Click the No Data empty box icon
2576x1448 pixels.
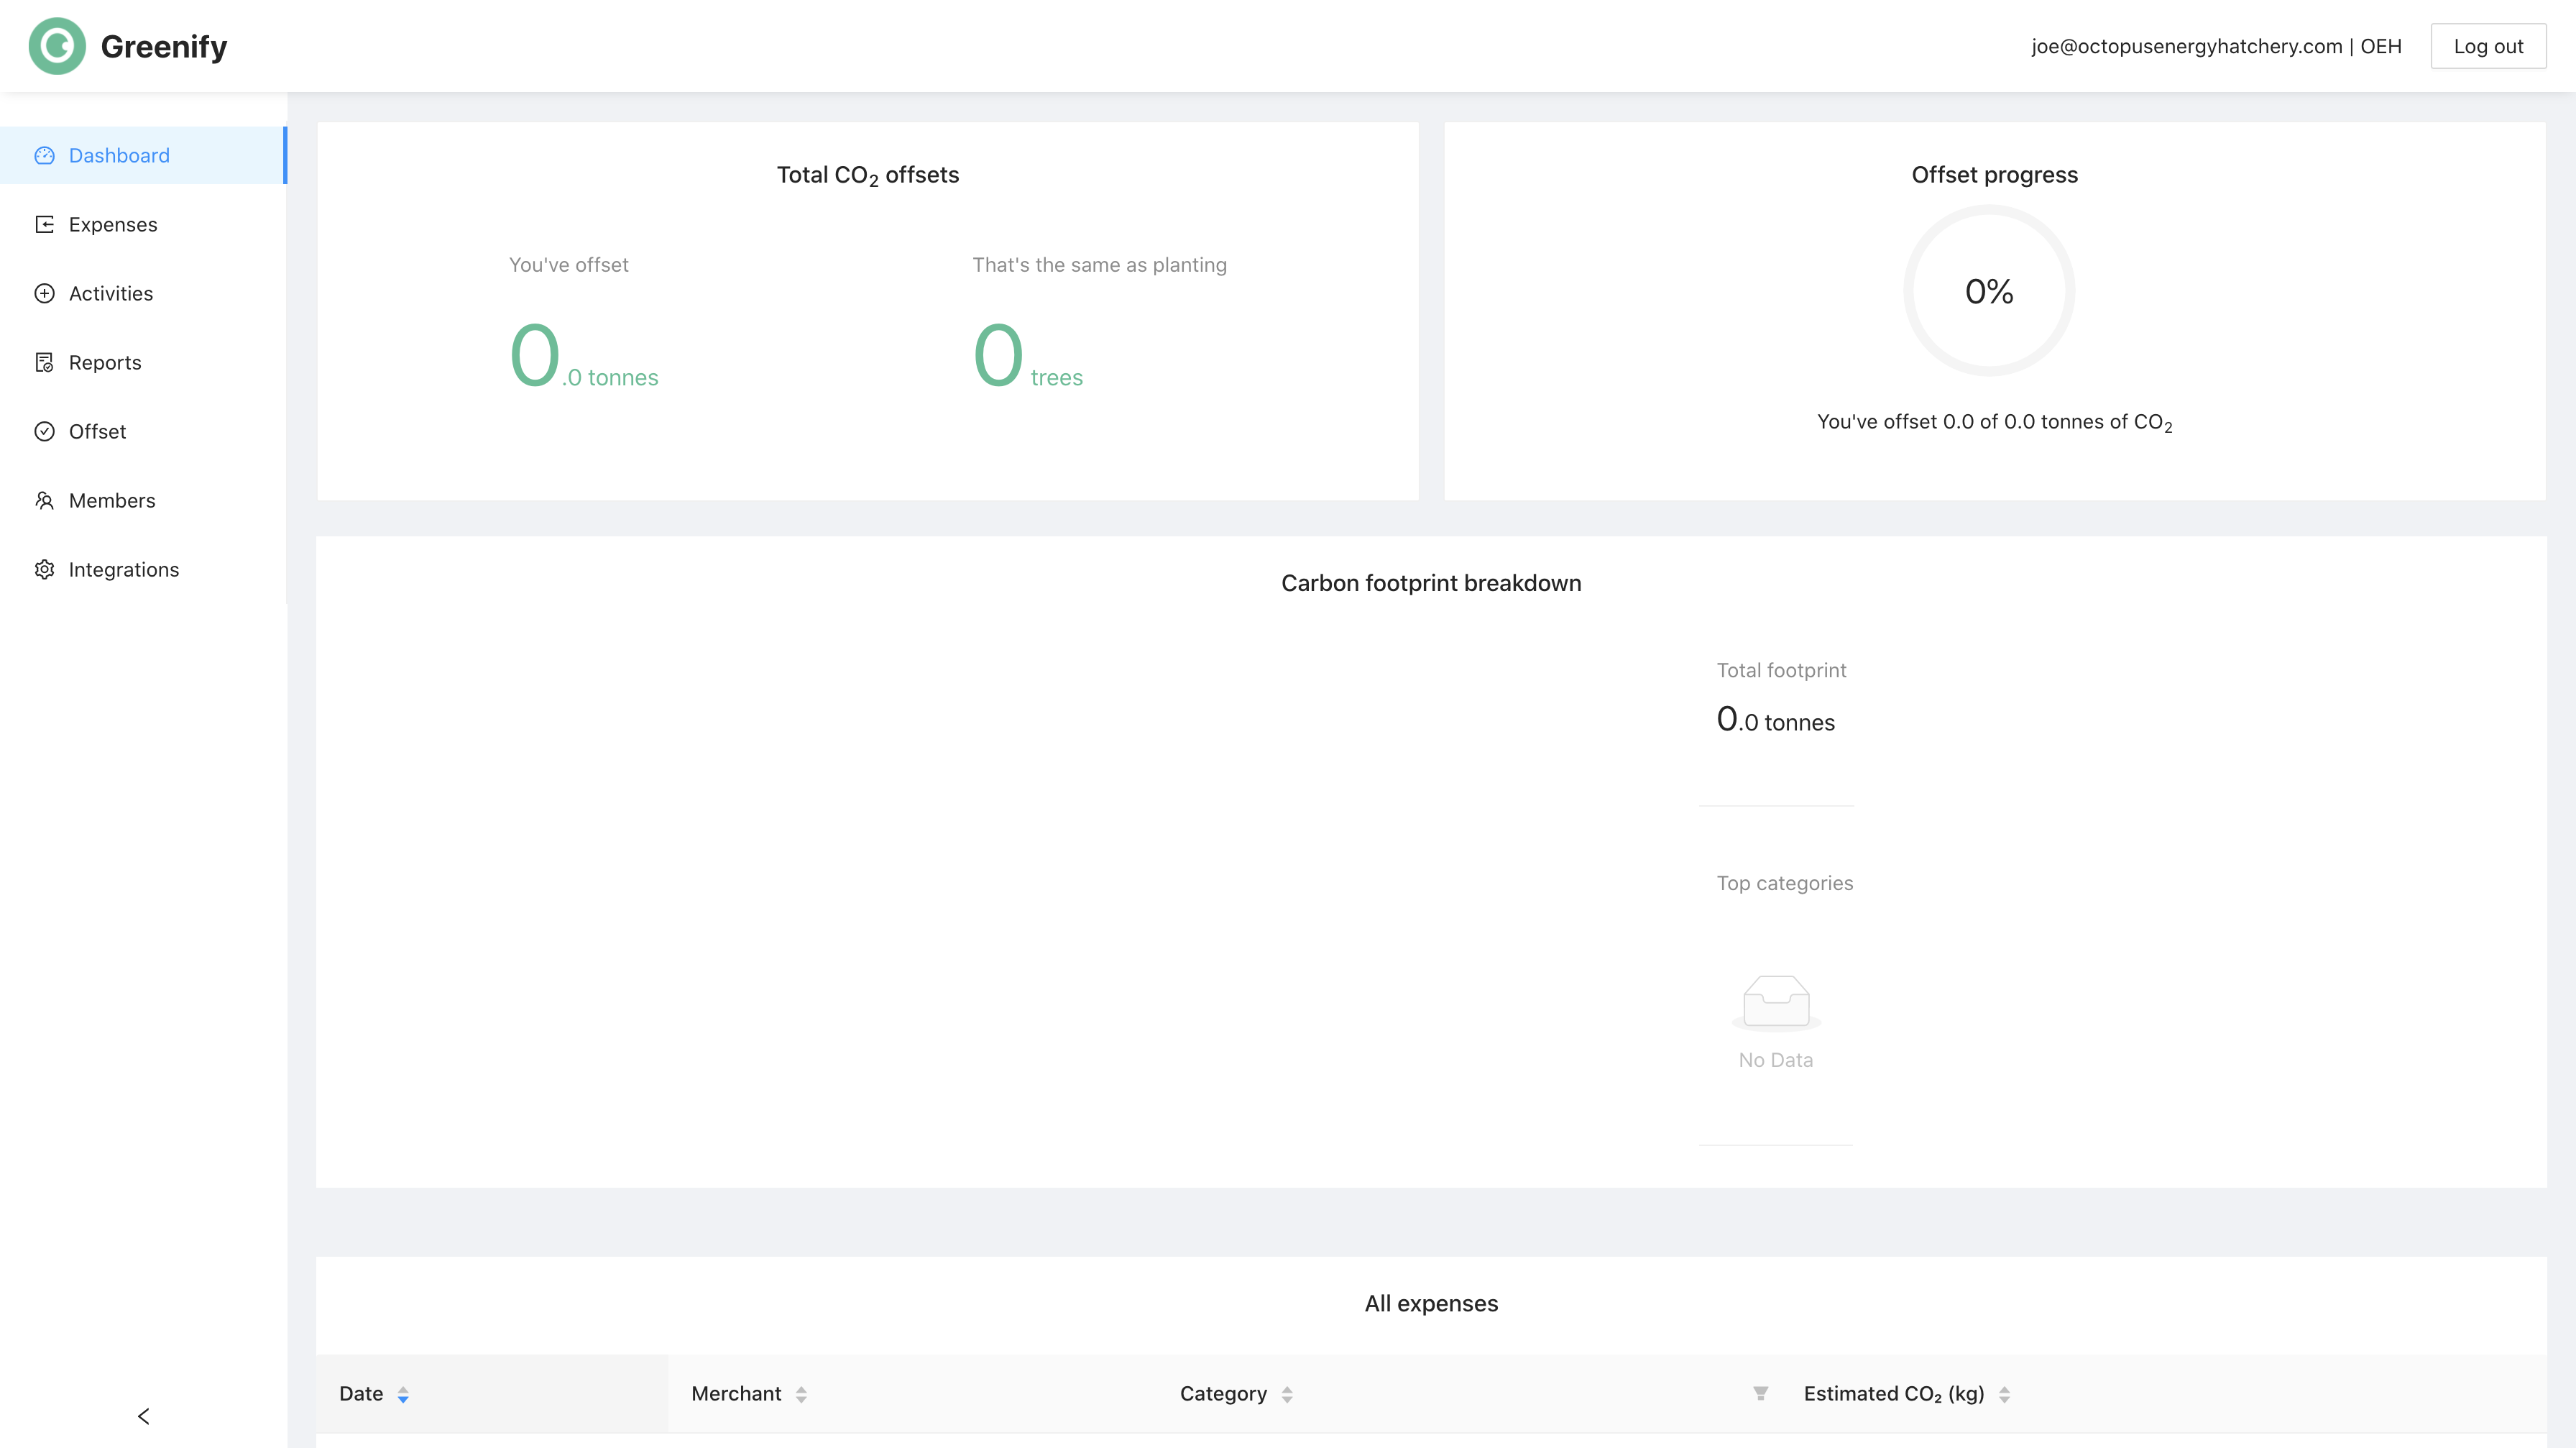point(1776,1002)
